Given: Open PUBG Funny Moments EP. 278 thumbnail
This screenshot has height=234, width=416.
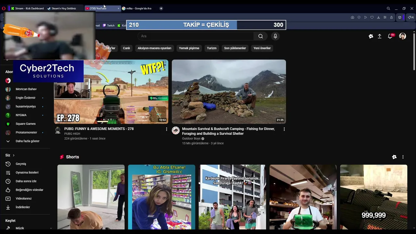Looking at the screenshot, I should click(x=111, y=92).
